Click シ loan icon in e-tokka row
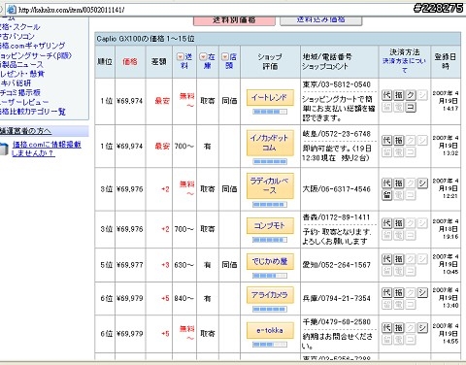Viewport: 466px width, 365px height. pyautogui.click(x=422, y=328)
